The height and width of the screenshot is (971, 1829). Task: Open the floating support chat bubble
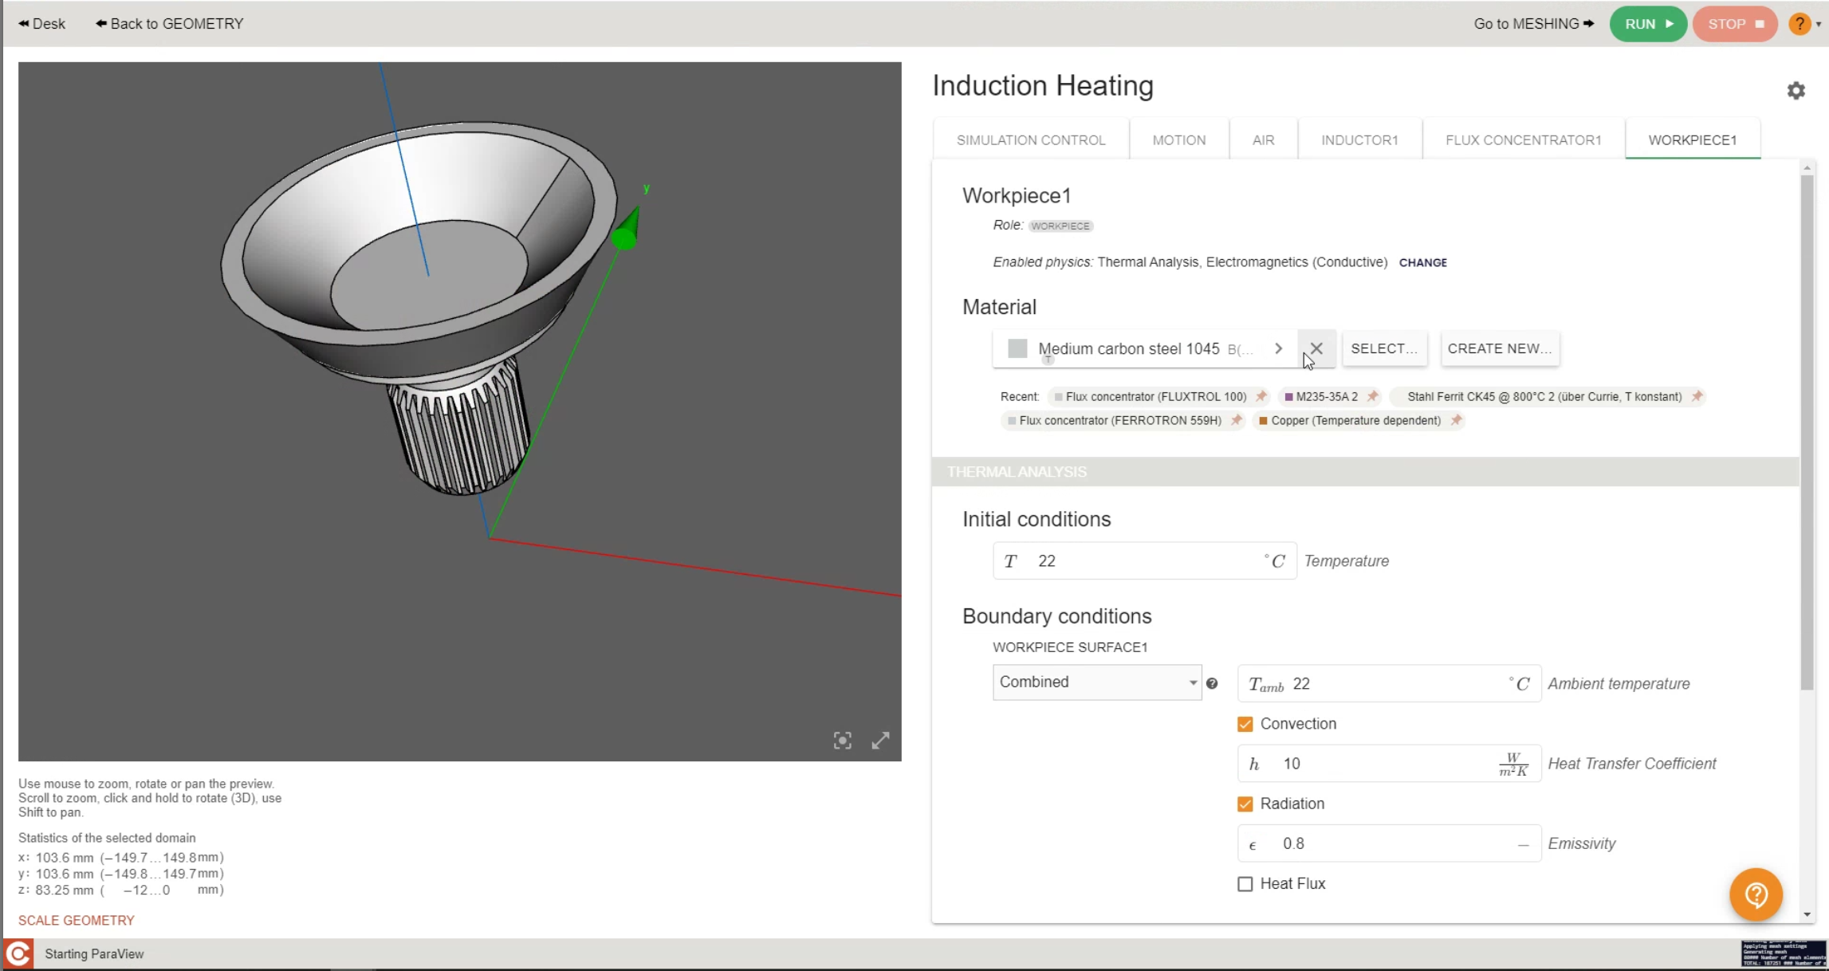pos(1756,894)
